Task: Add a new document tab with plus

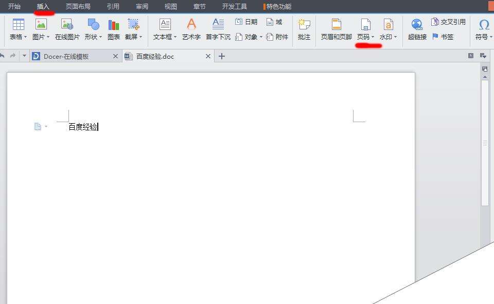Action: click(222, 56)
